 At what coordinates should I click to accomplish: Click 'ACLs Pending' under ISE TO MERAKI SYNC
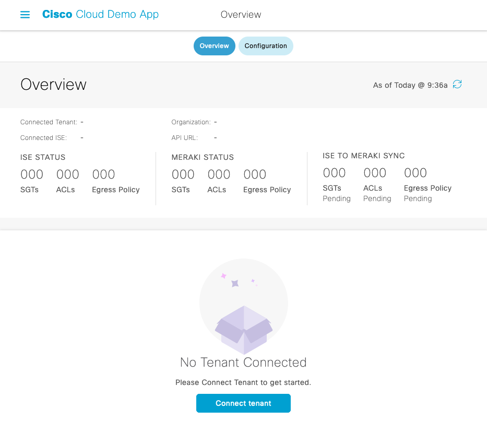[x=377, y=193]
